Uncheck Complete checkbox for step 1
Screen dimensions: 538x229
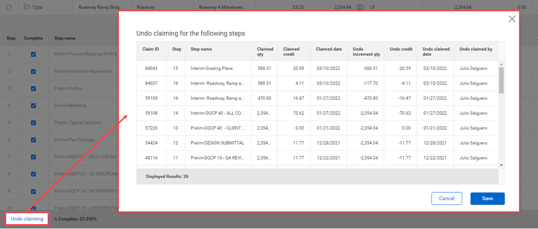tap(33, 55)
